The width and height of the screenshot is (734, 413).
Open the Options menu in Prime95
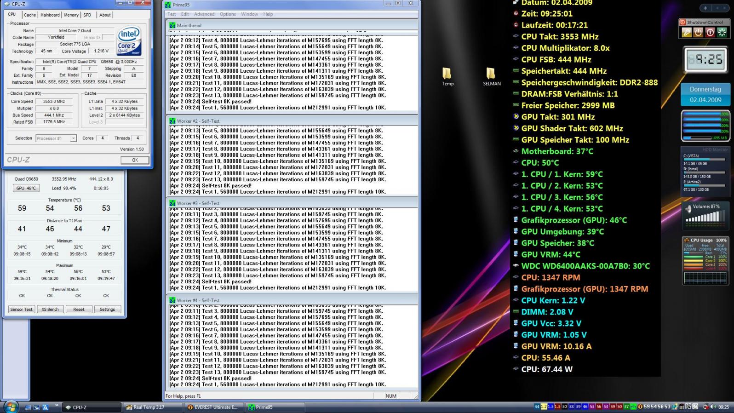click(x=228, y=14)
